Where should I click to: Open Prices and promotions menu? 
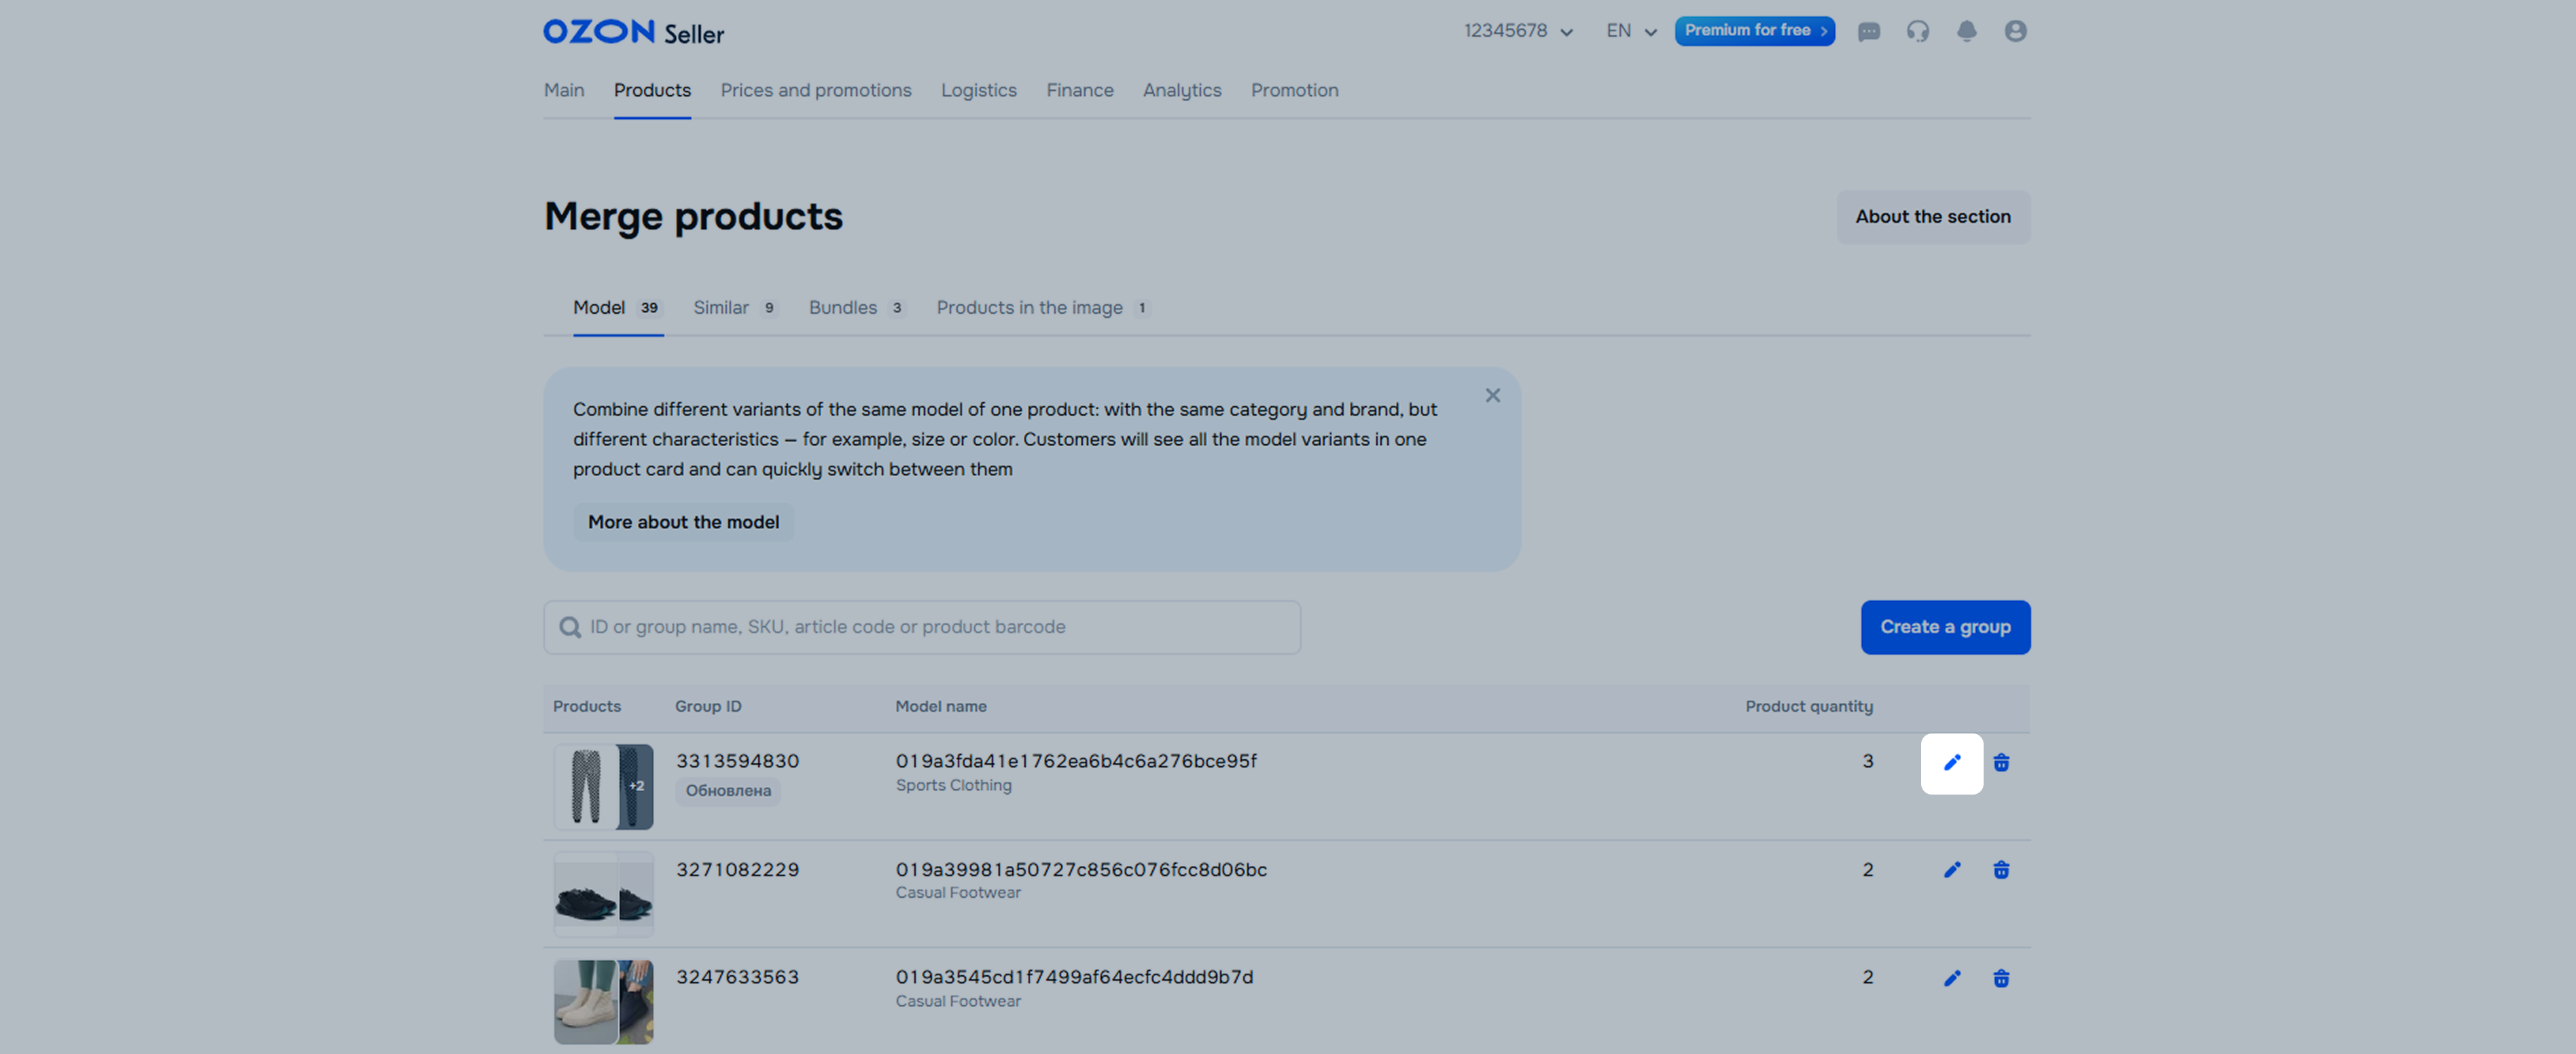point(815,90)
